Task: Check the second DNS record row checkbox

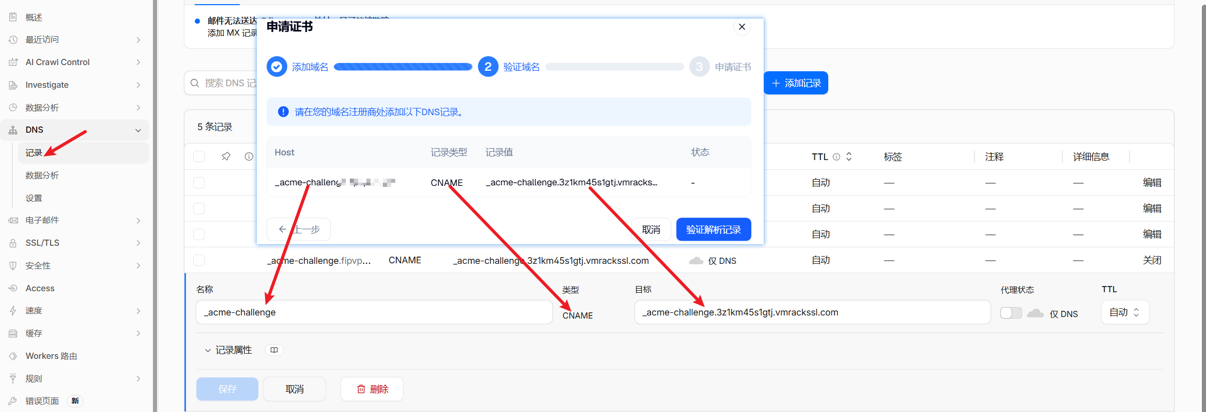Action: 199,209
